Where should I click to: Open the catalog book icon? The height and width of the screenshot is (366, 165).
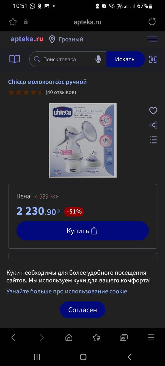(15, 59)
